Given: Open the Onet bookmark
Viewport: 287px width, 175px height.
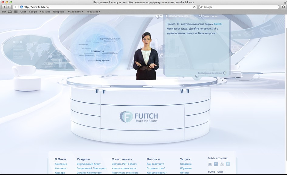Looking at the screenshot, I should pos(23,12).
